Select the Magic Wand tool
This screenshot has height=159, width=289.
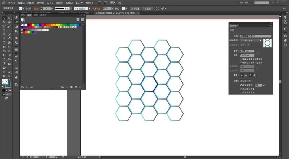tap(4, 22)
